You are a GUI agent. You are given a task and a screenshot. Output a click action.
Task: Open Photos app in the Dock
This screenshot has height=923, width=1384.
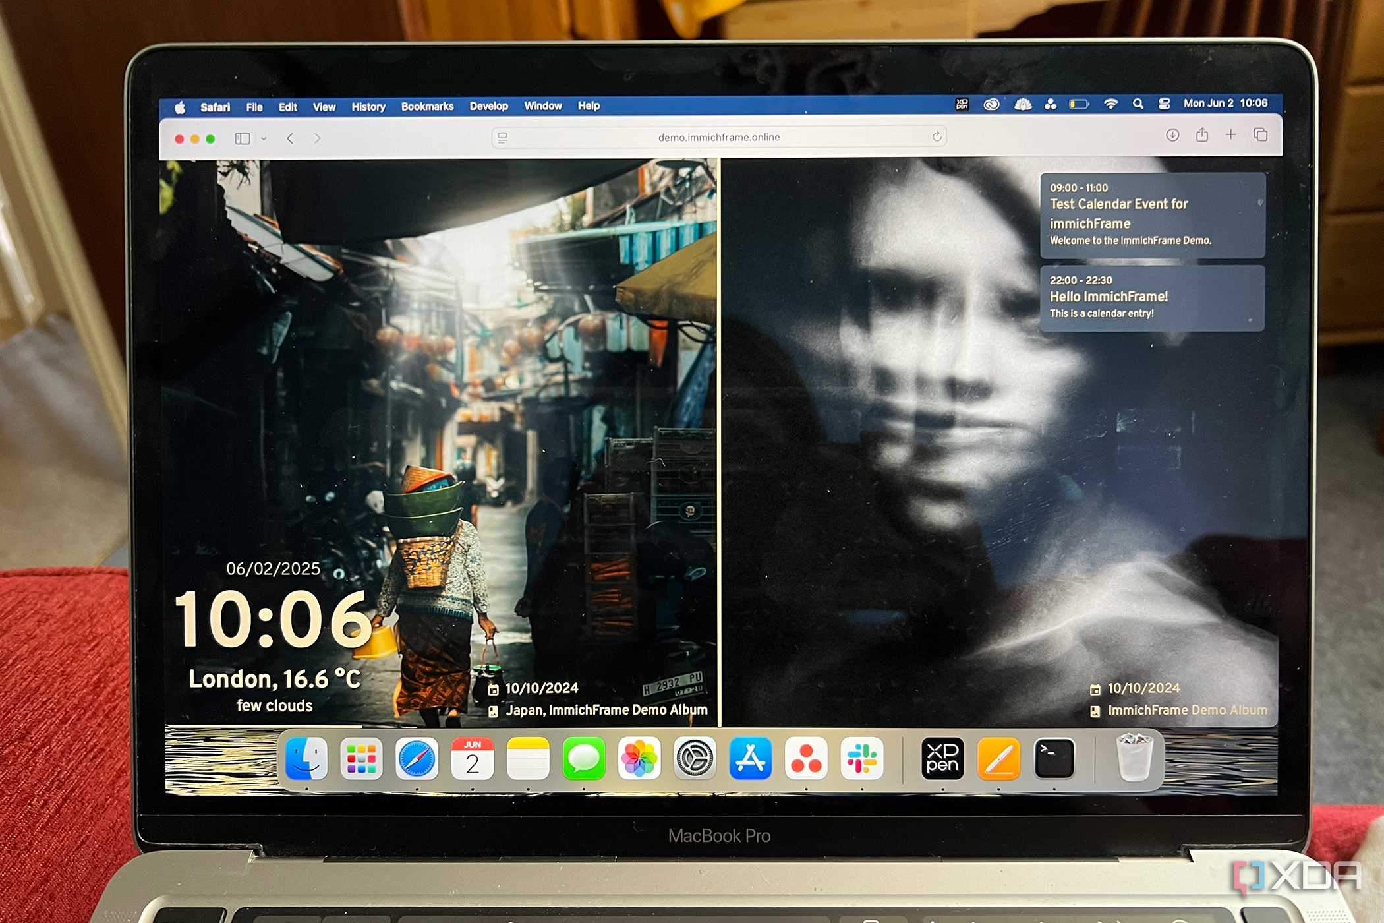point(639,758)
